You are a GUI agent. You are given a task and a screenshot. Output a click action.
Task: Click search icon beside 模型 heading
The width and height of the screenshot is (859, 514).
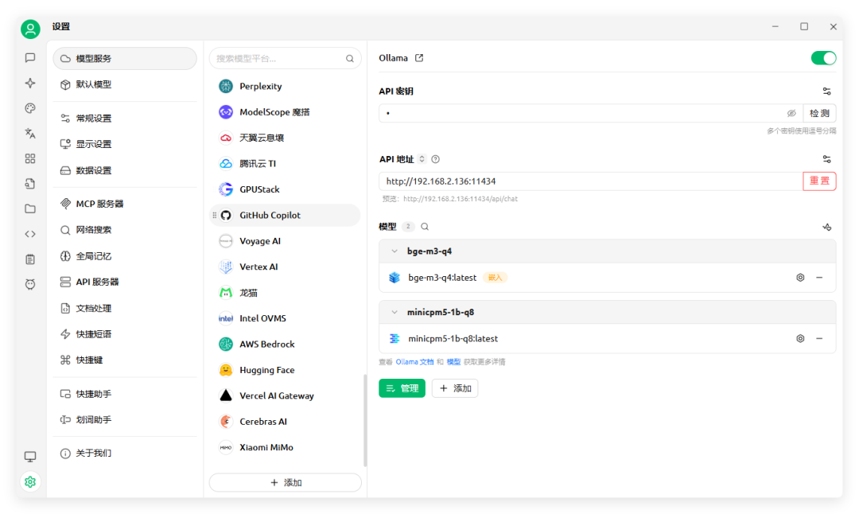tap(425, 226)
